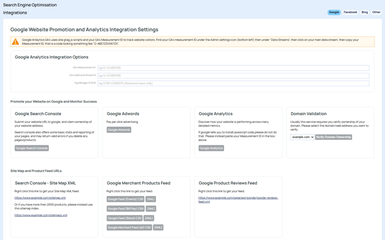The width and height of the screenshot is (385, 240).
Task: Click the Integrations heading text
Action: pyautogui.click(x=15, y=13)
